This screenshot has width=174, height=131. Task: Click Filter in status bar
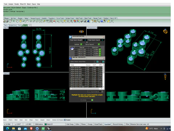(x=127, y=124)
